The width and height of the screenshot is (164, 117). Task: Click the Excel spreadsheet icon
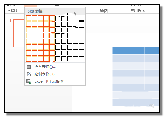pos(29,81)
